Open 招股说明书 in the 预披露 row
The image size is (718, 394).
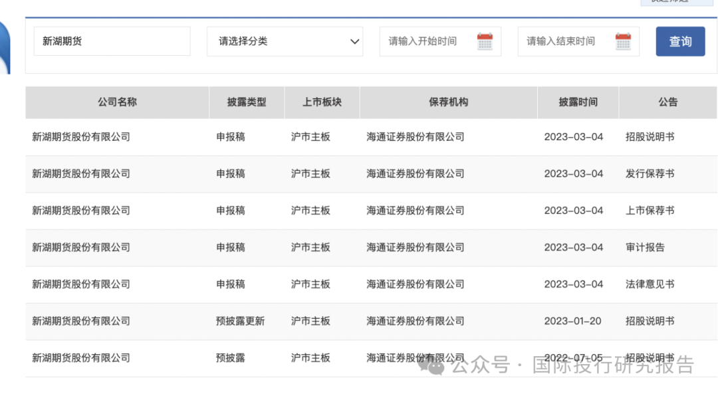coord(650,358)
